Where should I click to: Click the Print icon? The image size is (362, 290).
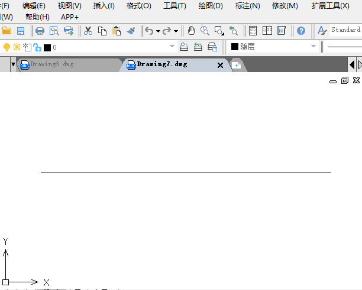pos(40,30)
